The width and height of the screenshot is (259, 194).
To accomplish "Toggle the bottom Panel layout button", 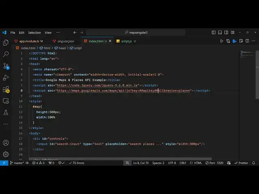I will [x=220, y=32].
